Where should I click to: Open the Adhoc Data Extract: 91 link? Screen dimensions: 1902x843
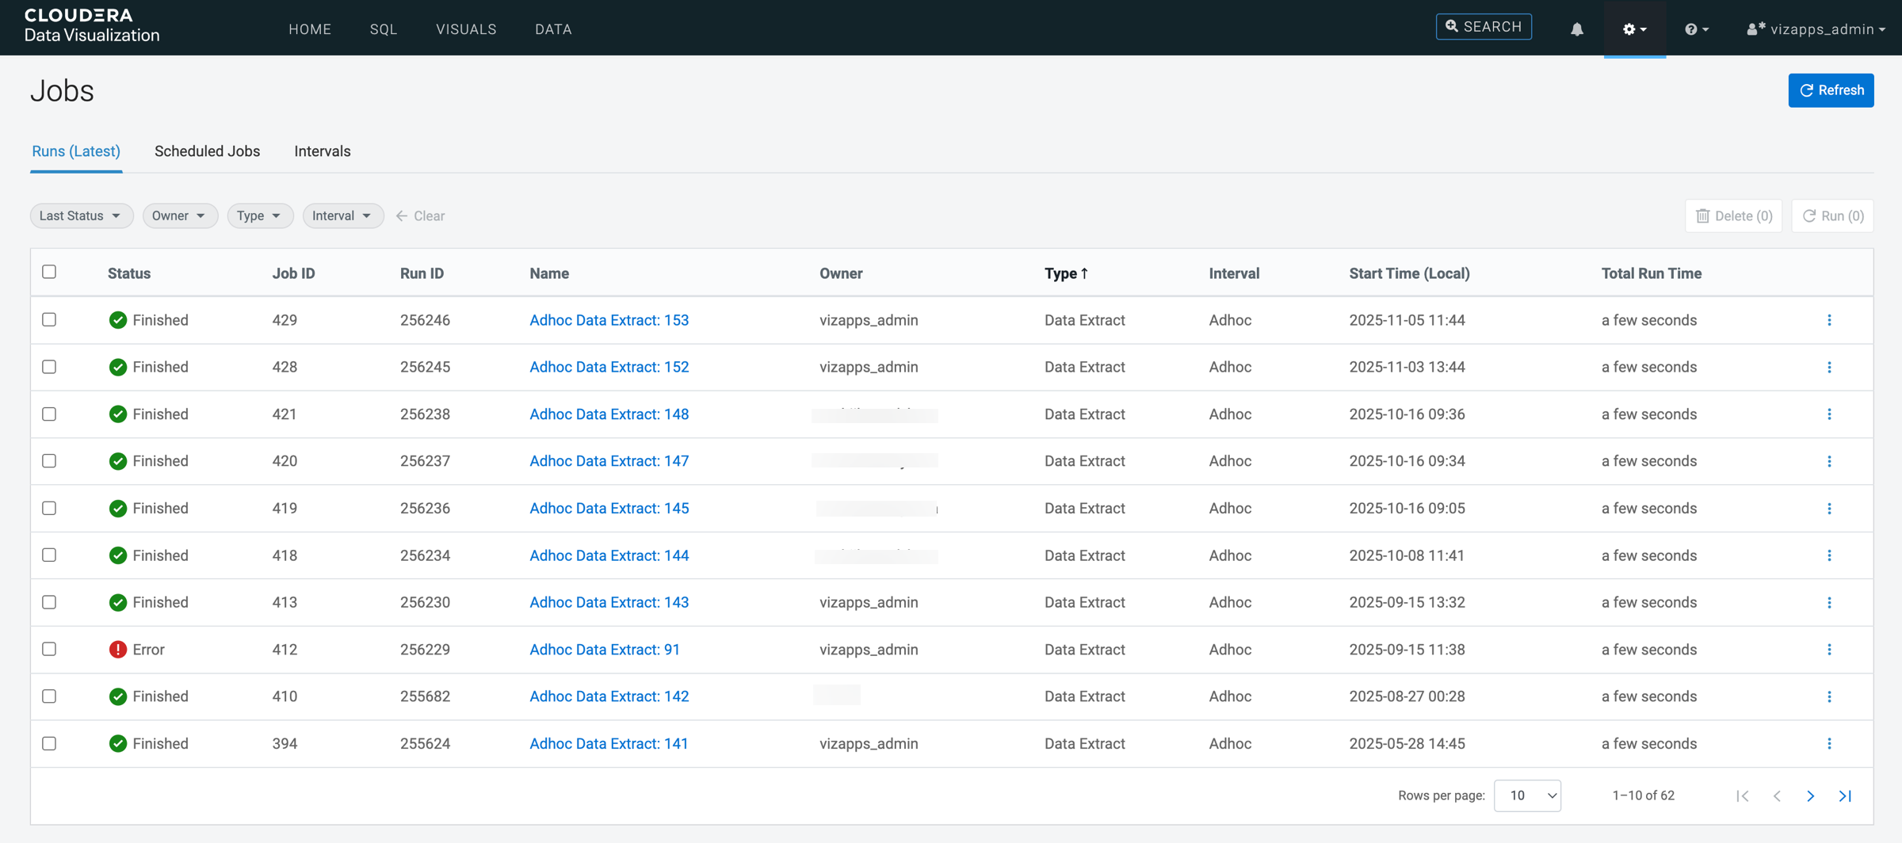604,650
